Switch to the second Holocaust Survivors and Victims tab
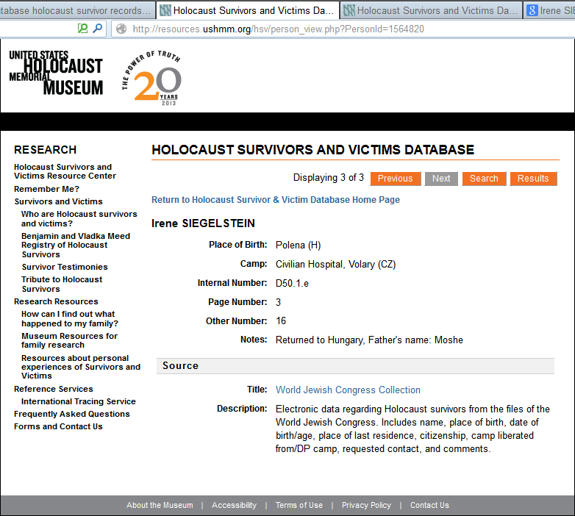Screen dimensions: 575x516 coord(432,10)
